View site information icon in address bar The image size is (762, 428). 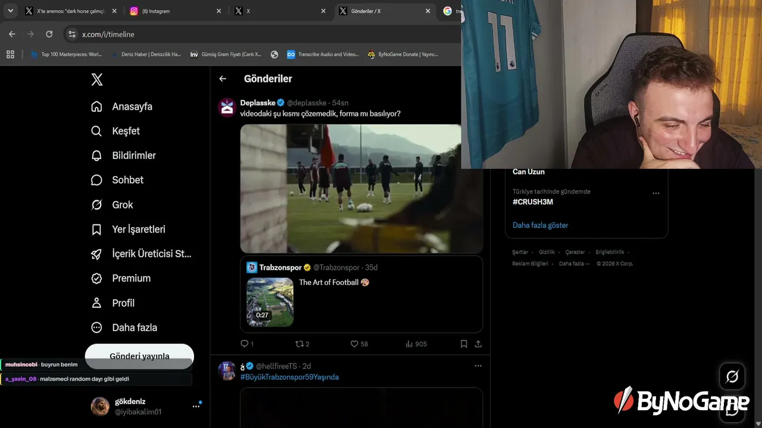71,34
